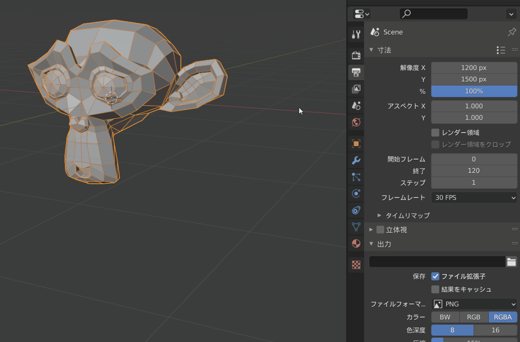Open the World properties tab

tap(356, 122)
